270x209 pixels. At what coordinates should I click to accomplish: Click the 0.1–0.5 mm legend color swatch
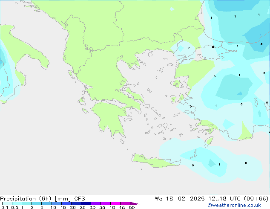[x=7, y=203]
